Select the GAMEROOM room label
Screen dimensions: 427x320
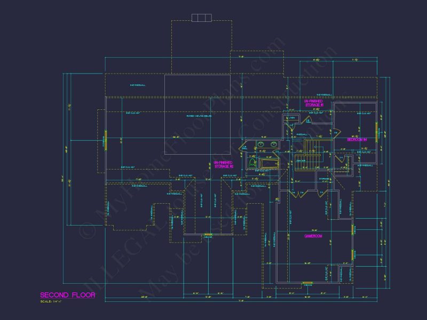(x=313, y=236)
